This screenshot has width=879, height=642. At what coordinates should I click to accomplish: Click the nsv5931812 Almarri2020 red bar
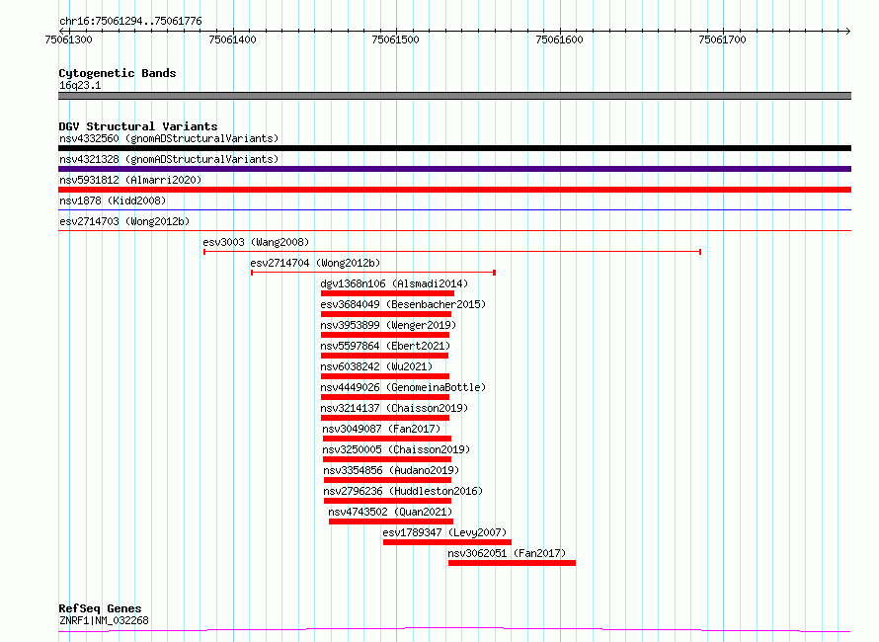454,190
